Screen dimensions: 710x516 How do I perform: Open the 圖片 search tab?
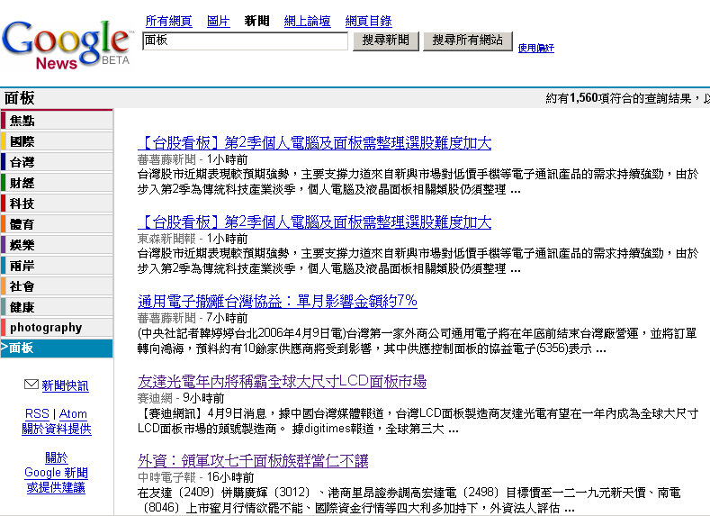click(x=219, y=21)
